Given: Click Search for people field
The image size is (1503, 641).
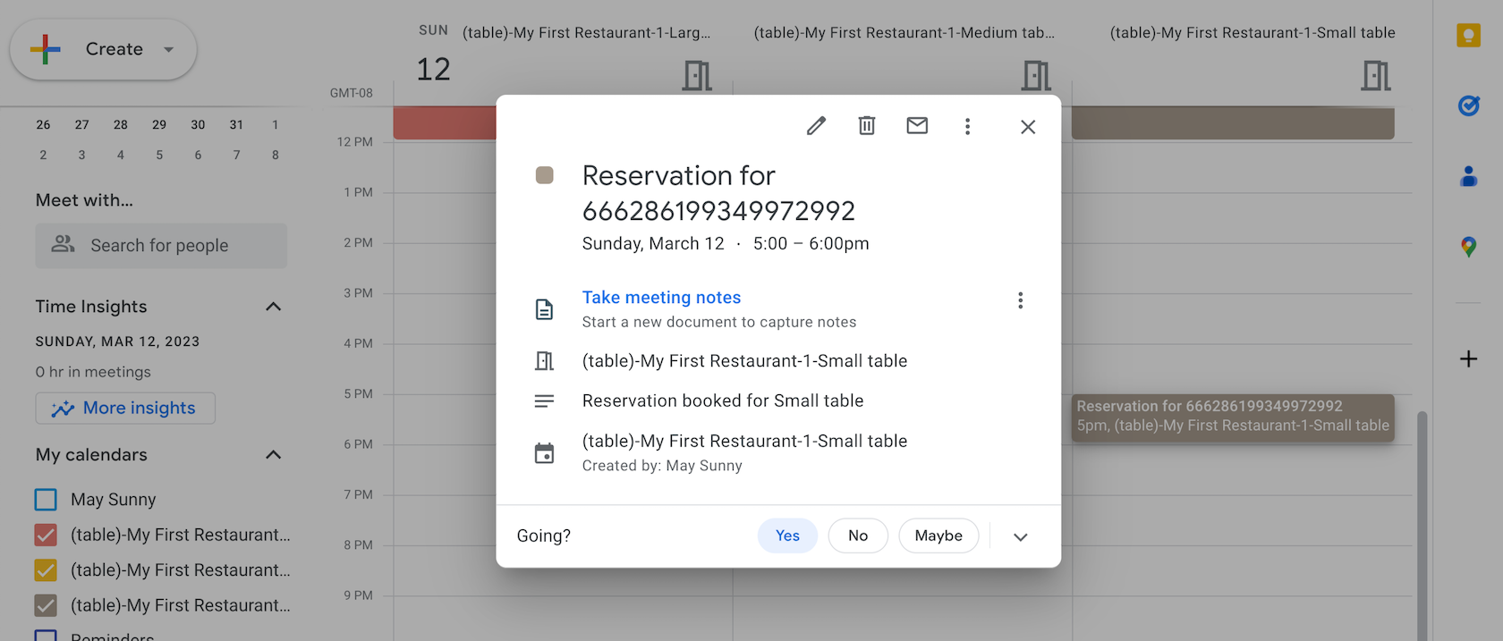Looking at the screenshot, I should 161,245.
